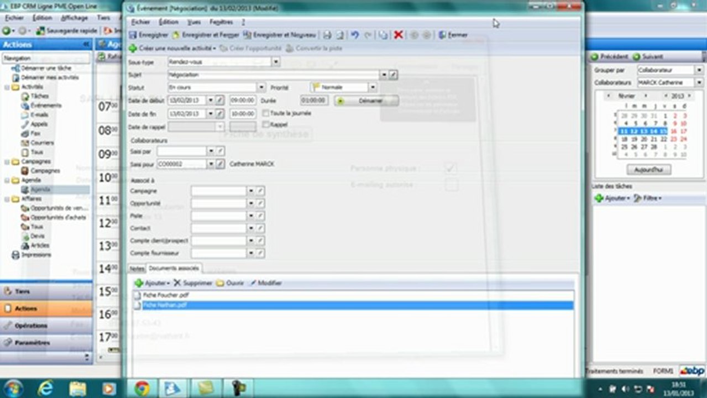Click the start time field 09:00:00

(x=243, y=100)
